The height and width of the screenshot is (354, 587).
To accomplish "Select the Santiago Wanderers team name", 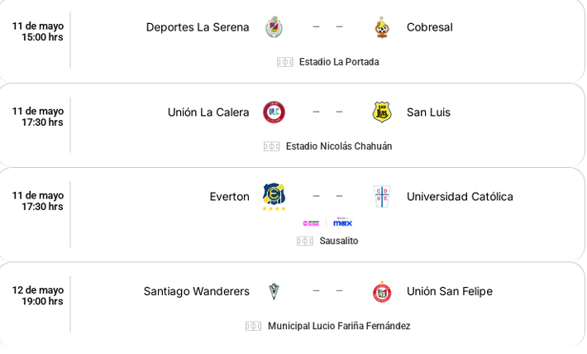I will pos(196,291).
